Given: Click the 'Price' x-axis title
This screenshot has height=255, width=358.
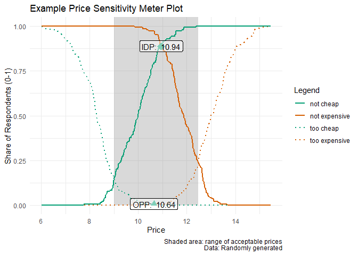Looking at the screenshot, I should click(156, 230).
